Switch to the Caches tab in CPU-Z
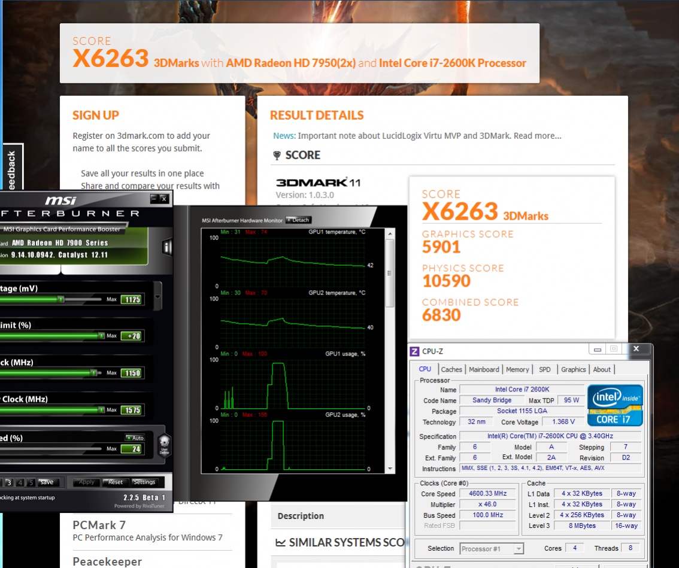This screenshot has width=679, height=568. click(451, 369)
